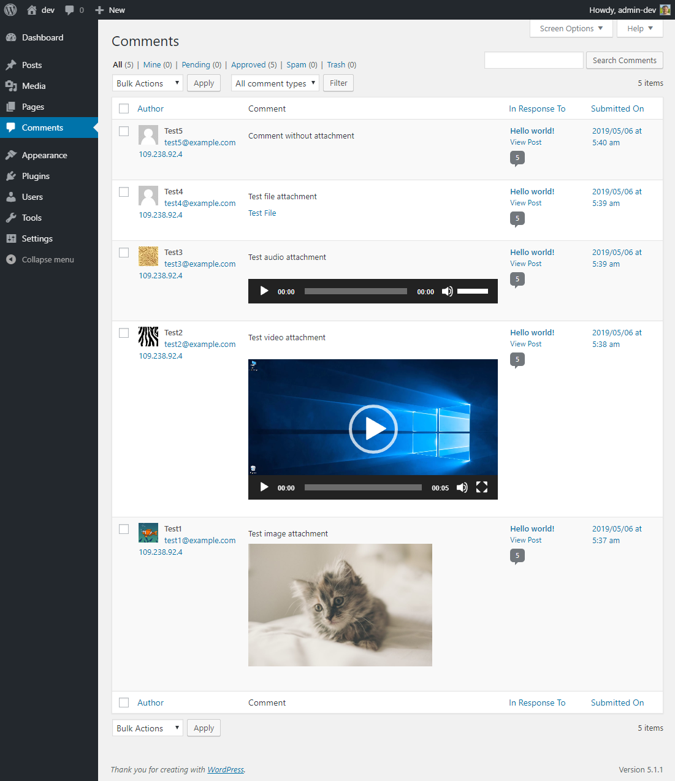Go to Settings in the sidebar
The image size is (675, 781).
pos(37,238)
